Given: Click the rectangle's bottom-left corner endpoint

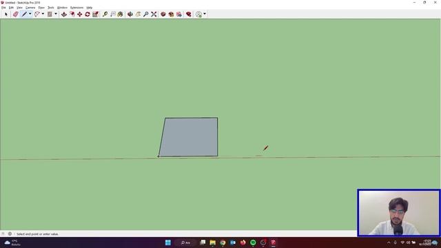Looking at the screenshot, I should coord(158,156).
